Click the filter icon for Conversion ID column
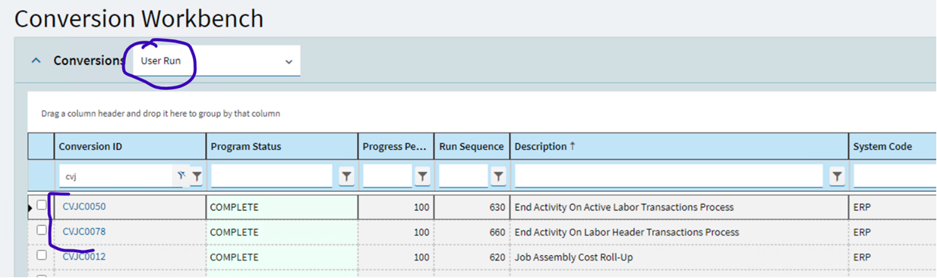Image resolution: width=937 pixels, height=278 pixels. point(197,176)
